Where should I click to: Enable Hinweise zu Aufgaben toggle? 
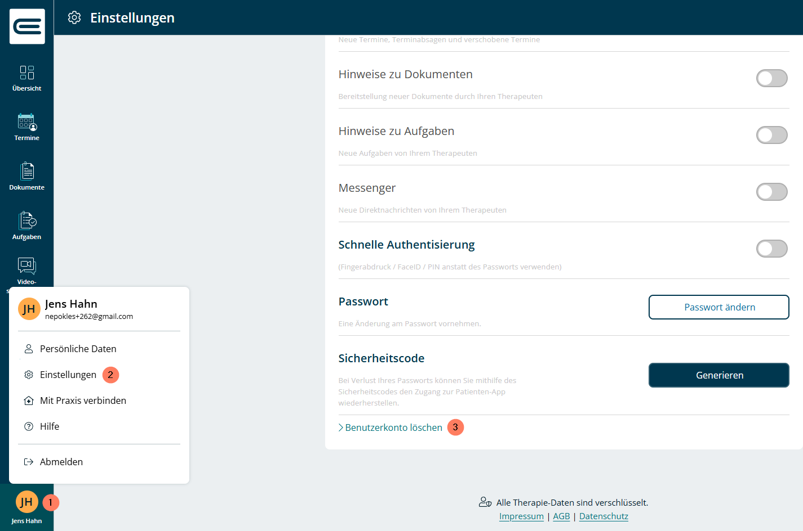pyautogui.click(x=771, y=135)
